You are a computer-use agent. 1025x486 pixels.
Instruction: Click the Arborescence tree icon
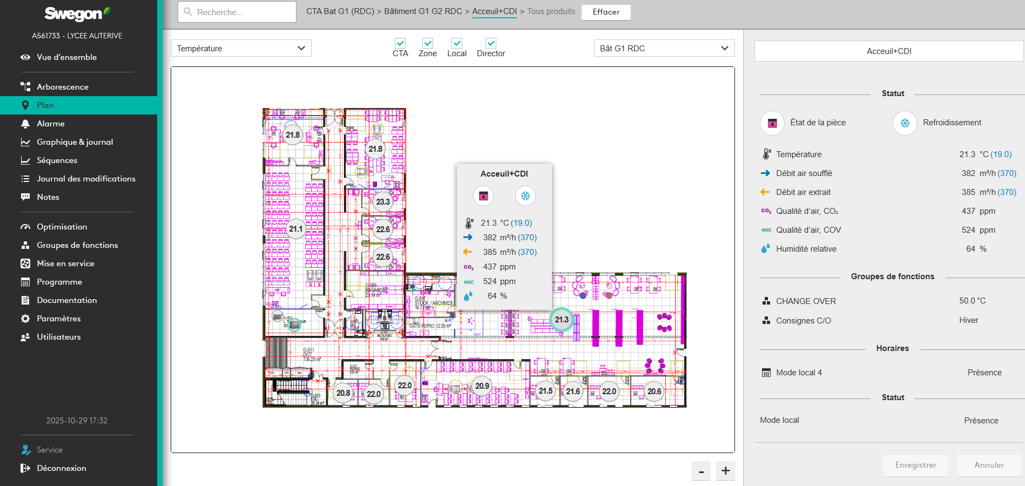(25, 87)
